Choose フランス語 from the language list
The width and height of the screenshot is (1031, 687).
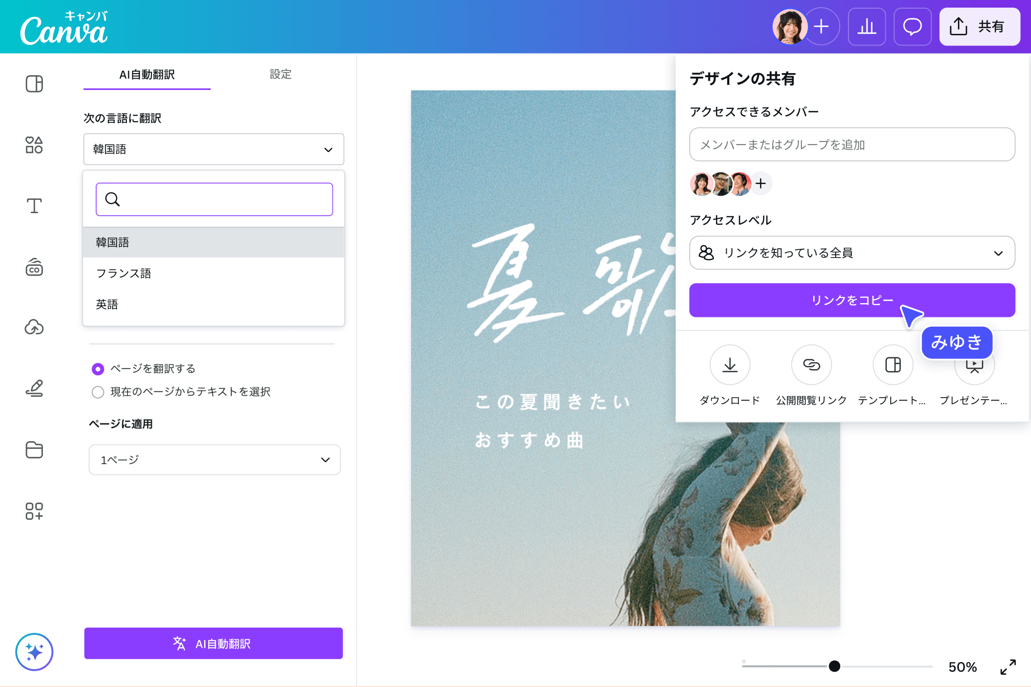tap(214, 273)
